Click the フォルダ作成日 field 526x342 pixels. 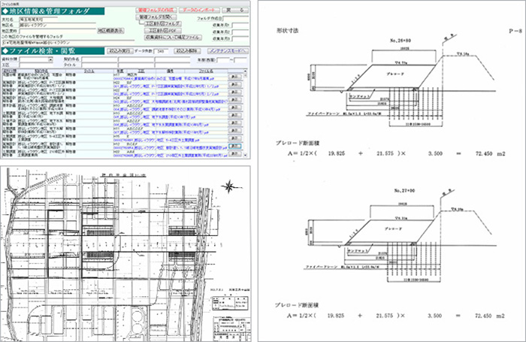pos(235,19)
